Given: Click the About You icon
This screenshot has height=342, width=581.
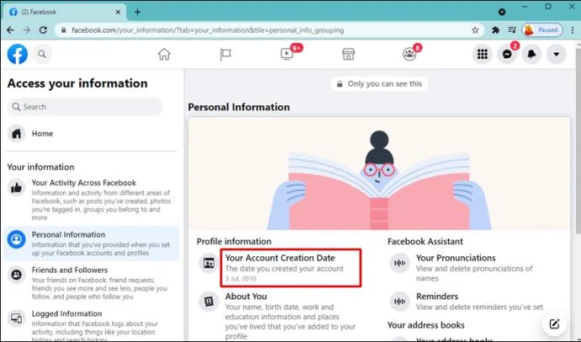Looking at the screenshot, I should (209, 302).
